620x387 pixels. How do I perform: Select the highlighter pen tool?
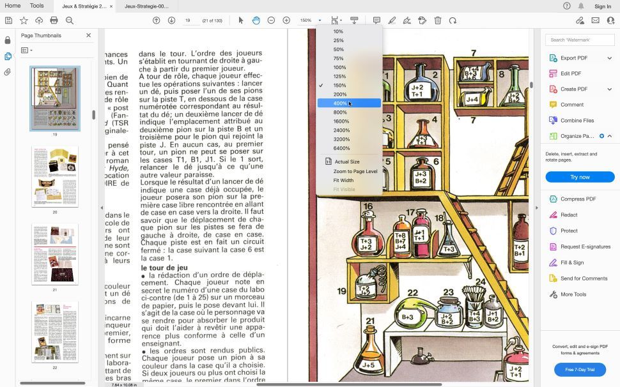click(392, 20)
